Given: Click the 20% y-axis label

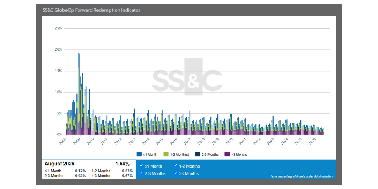Looking at the screenshot, I should (x=58, y=49).
